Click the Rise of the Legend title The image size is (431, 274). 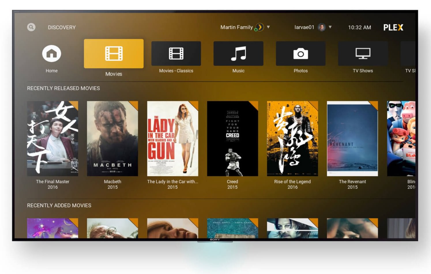(292, 182)
